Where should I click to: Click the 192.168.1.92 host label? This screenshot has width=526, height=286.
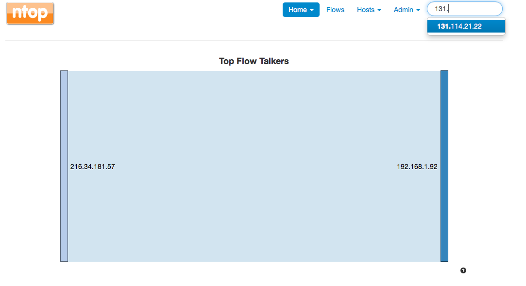click(417, 167)
